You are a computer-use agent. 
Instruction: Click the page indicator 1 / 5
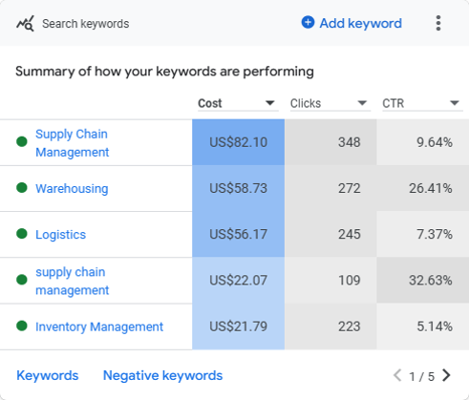(421, 376)
